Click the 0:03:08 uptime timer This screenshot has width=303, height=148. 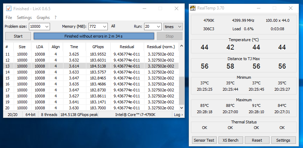[x=277, y=29]
